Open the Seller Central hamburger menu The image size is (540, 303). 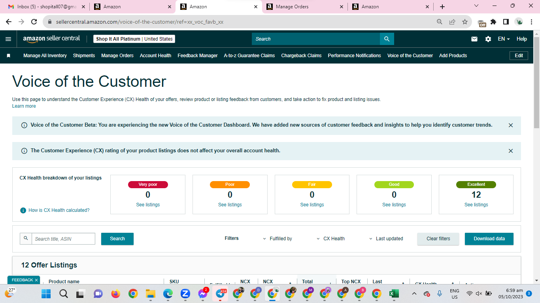pos(8,39)
